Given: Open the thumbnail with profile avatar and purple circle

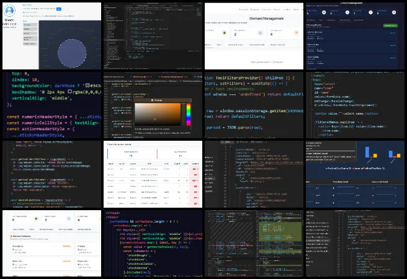Looking at the screenshot, I should pos(51,36).
